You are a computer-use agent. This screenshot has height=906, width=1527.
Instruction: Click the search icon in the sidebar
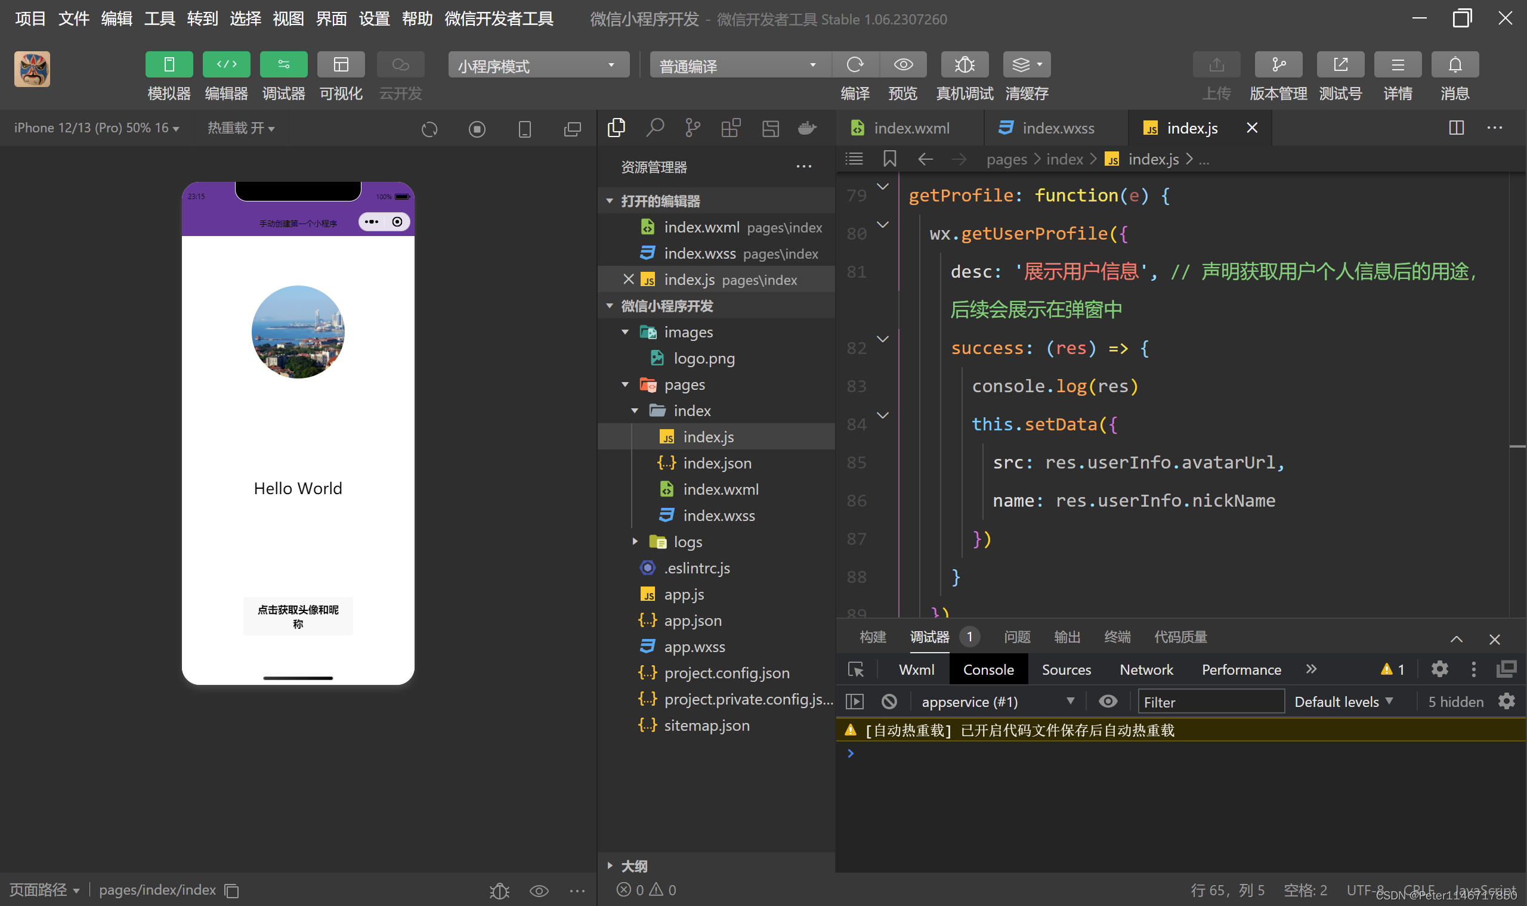pos(655,128)
